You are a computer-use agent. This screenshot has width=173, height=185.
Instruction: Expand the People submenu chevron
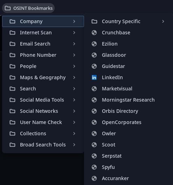tap(74, 66)
